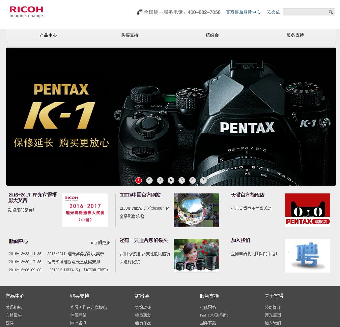This screenshot has width=340, height=327.
Task: Open the 购买支持 navigation menu
Action: point(130,35)
